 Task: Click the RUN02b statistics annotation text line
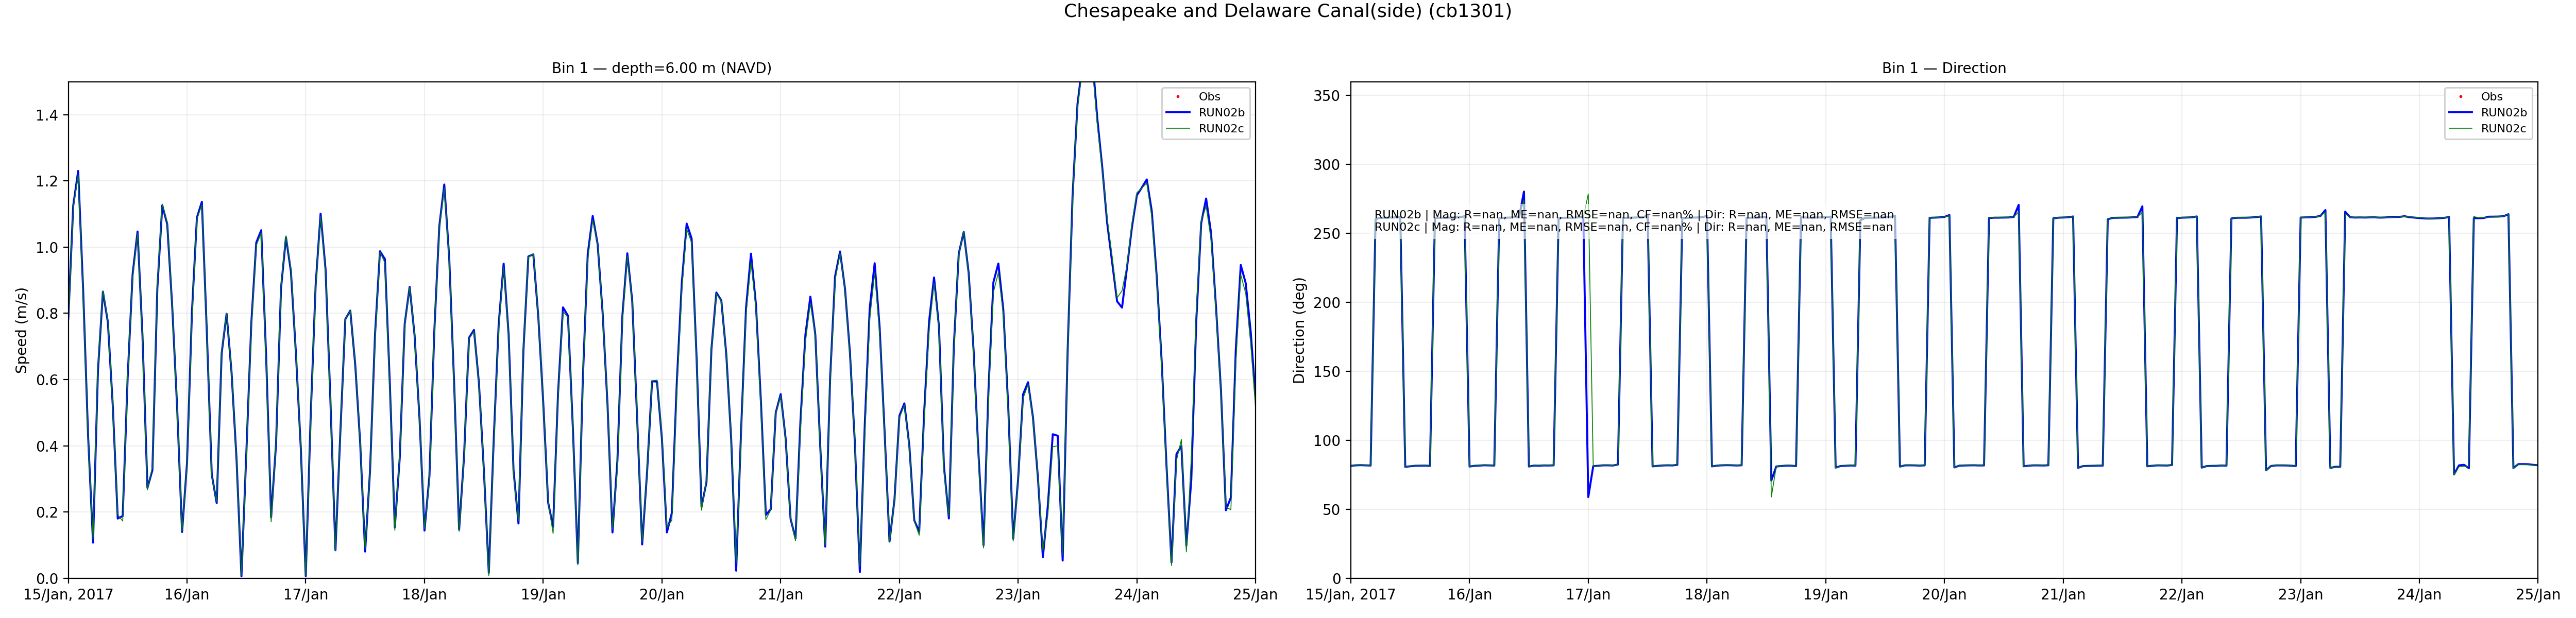pos(1633,215)
